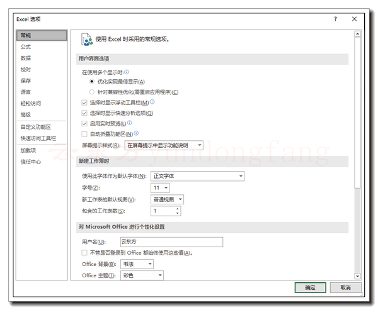The height and width of the screenshot is (310, 378).
Task: Open 校对 category in sidebar
Action: click(x=42, y=70)
